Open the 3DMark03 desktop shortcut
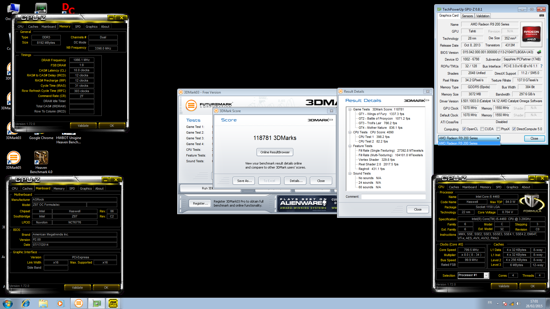 (13, 132)
